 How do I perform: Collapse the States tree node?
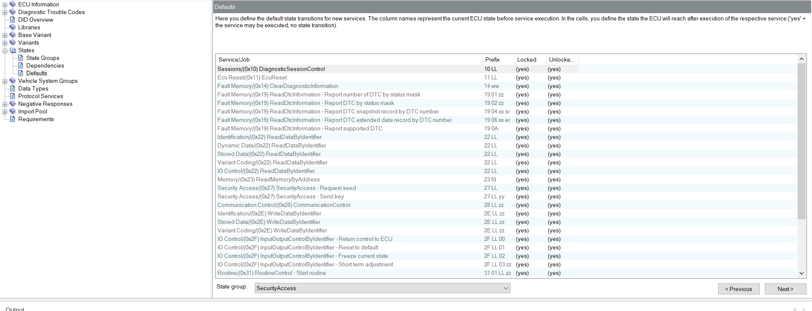5,51
